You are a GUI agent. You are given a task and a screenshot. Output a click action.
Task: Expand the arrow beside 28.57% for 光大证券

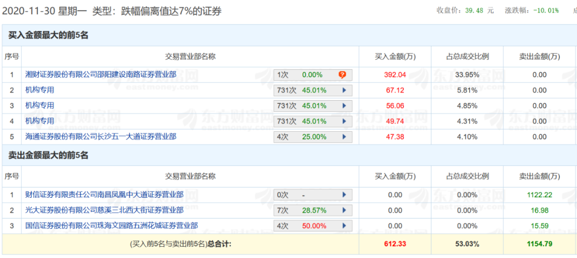(345, 211)
